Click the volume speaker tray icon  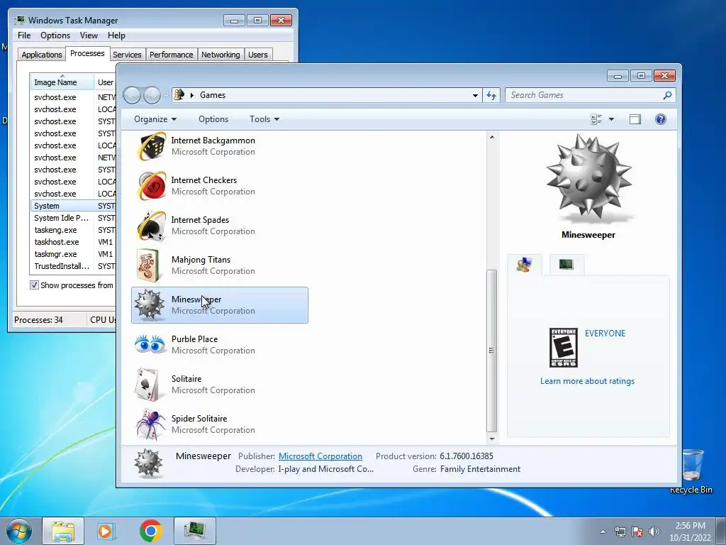[654, 532]
